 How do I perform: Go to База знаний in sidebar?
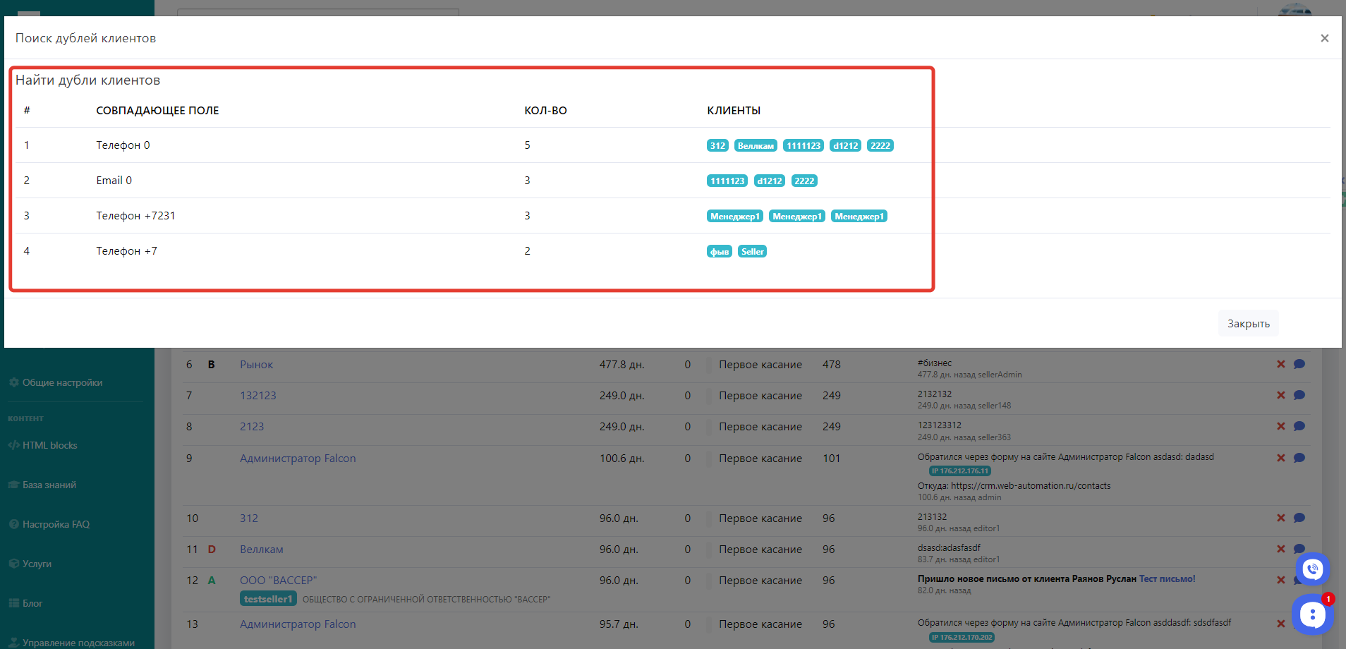[49, 485]
